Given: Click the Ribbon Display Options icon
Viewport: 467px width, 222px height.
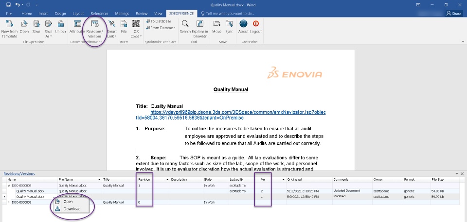Looking at the screenshot, I should pyautogui.click(x=418, y=5).
